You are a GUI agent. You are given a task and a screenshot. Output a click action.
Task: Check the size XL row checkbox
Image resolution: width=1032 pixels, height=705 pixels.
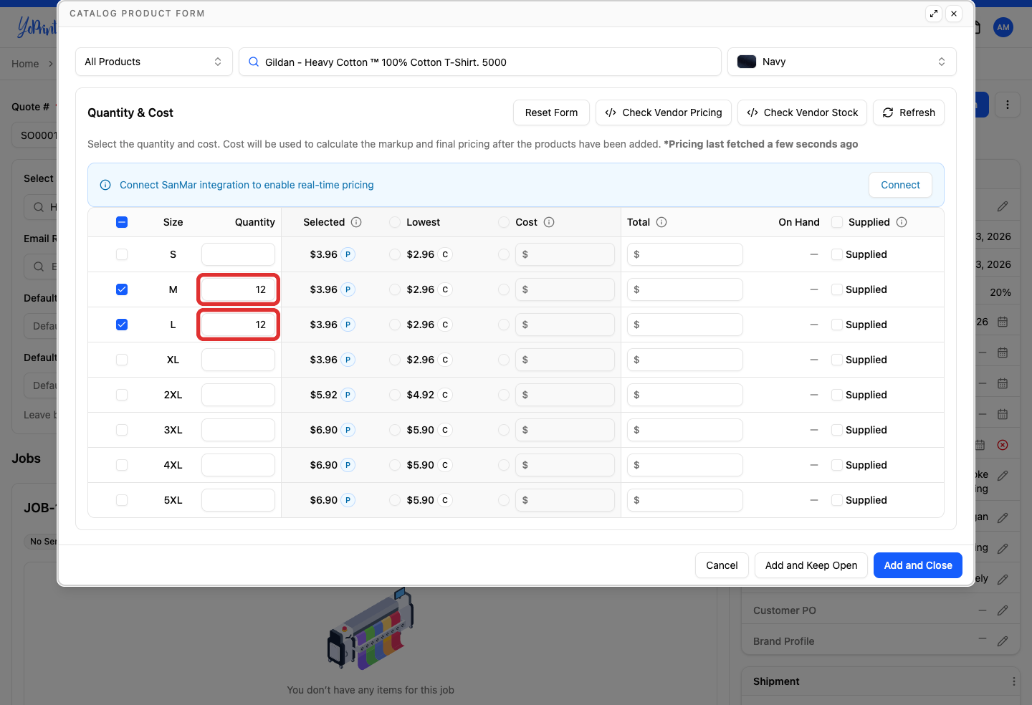coord(122,360)
